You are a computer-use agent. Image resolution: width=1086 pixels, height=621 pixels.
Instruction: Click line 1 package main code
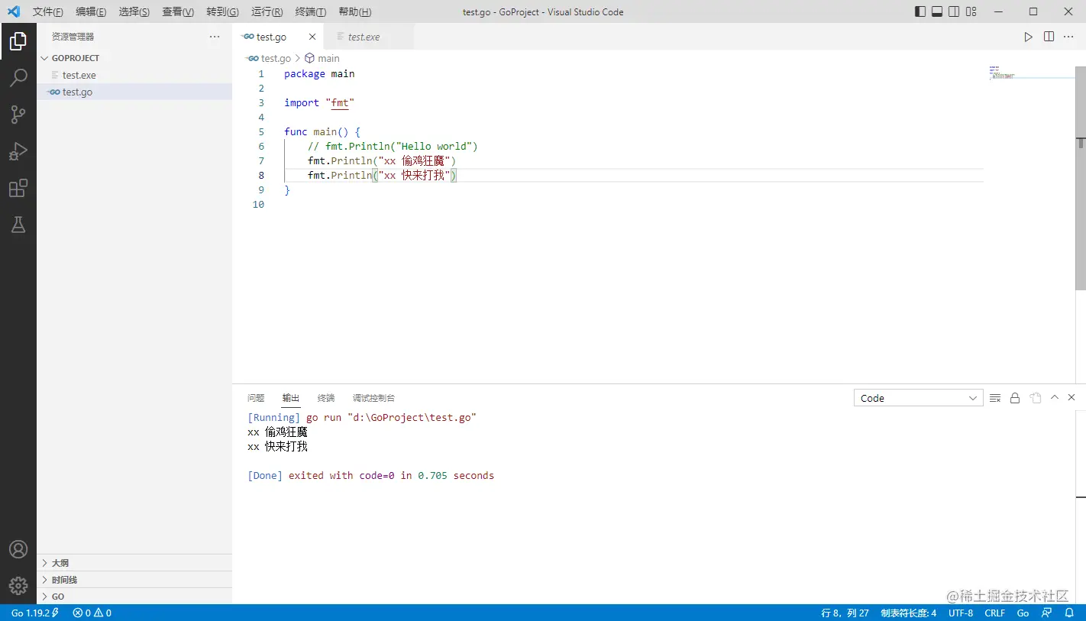pyautogui.click(x=319, y=74)
